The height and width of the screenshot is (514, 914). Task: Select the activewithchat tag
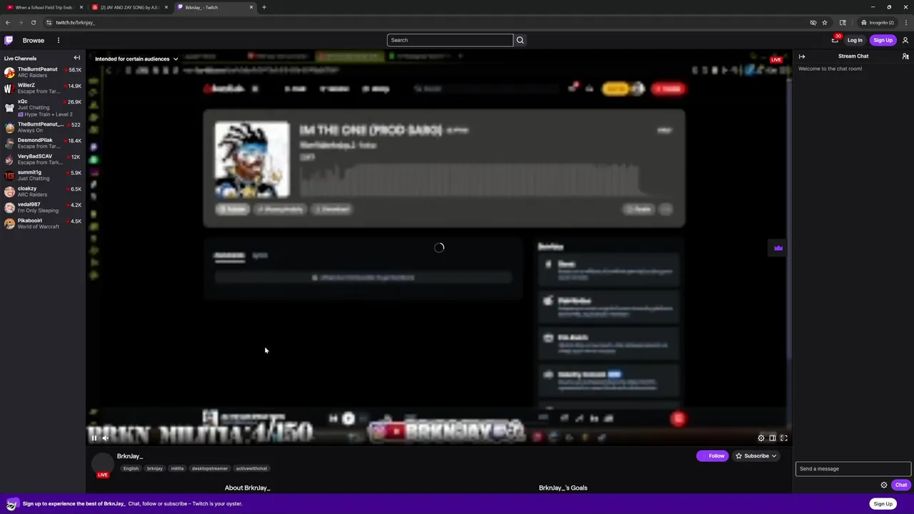point(251,468)
